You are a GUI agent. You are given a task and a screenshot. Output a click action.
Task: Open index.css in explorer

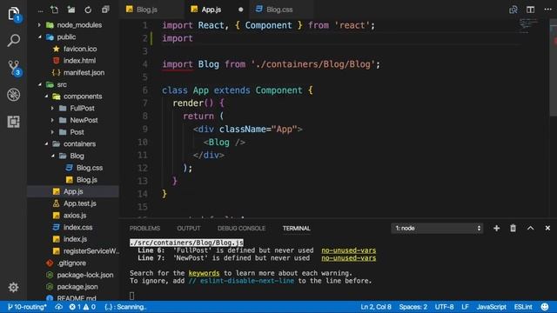pos(73,227)
